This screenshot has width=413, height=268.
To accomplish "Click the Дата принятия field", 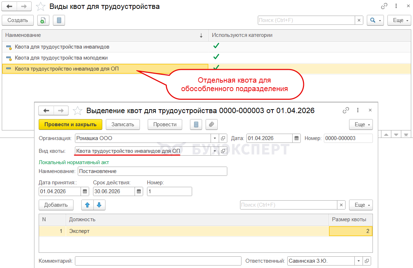I will pos(60,191).
